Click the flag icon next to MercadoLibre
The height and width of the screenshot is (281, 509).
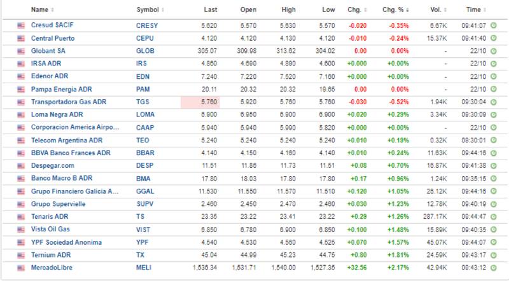click(21, 268)
